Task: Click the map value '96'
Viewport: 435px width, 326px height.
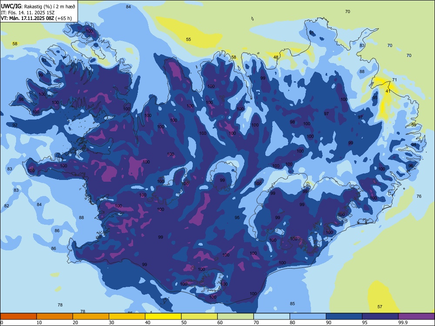Action: tap(411, 166)
